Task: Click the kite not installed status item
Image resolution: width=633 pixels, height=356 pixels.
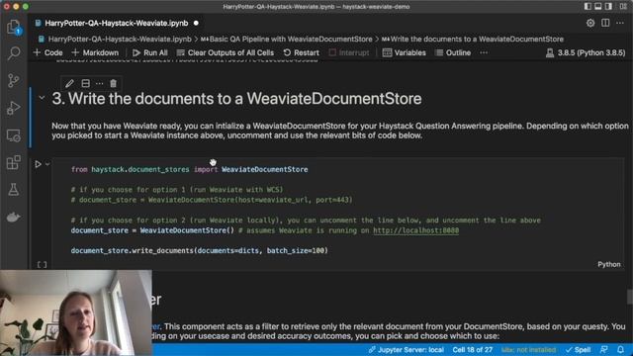Action: pyautogui.click(x=528, y=349)
